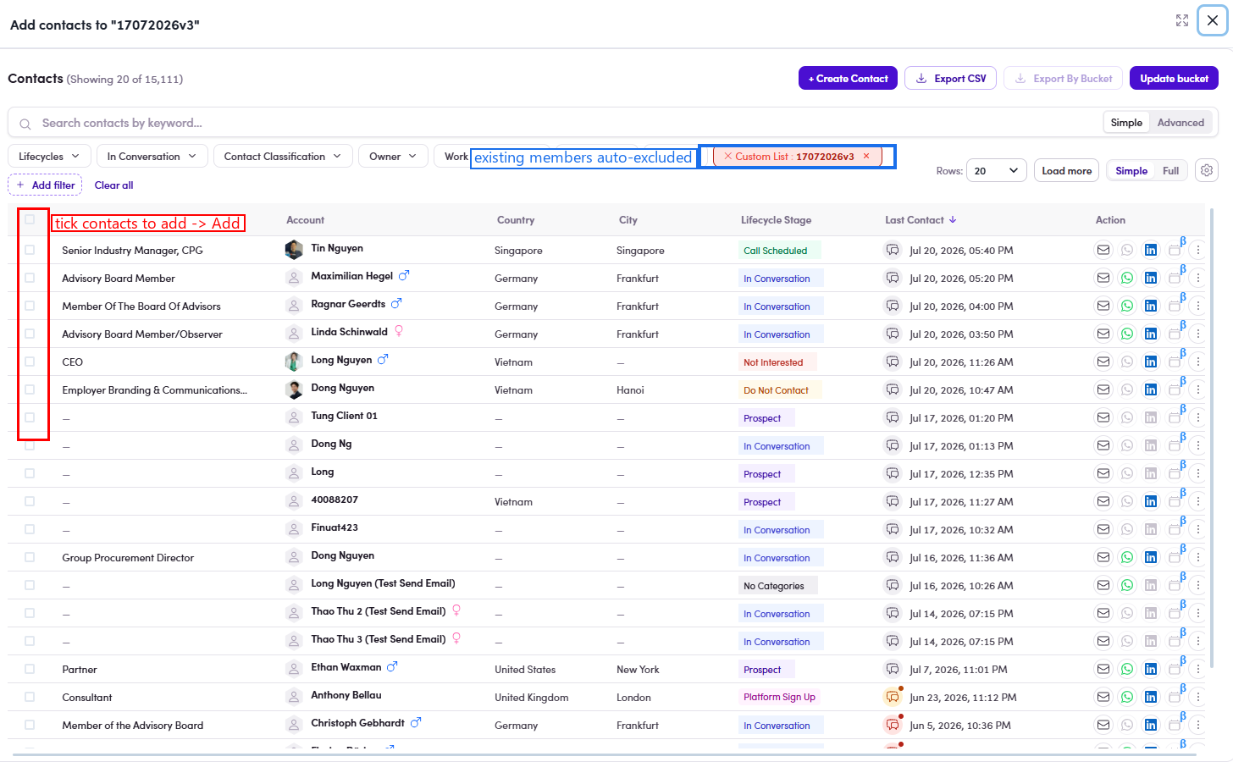This screenshot has height=762, width=1233.
Task: Open table column settings gear
Action: [1207, 170]
